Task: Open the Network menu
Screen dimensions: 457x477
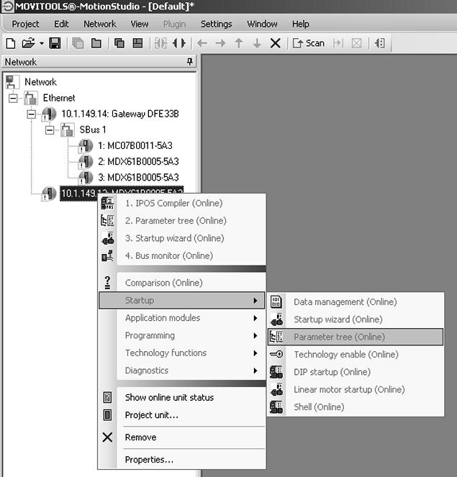Action: [100, 24]
